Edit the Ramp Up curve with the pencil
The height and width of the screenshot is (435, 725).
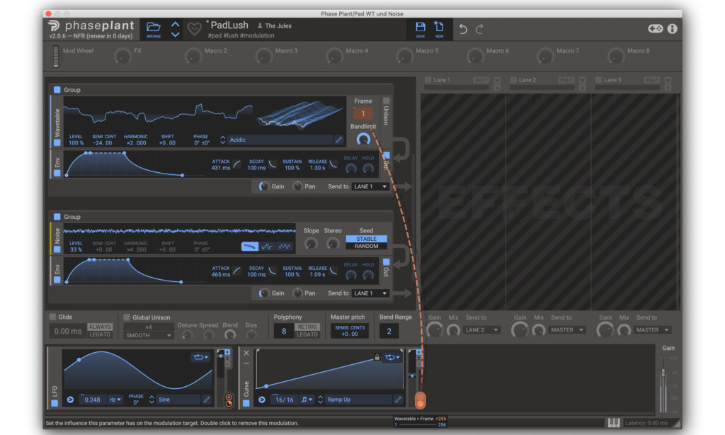coord(398,400)
